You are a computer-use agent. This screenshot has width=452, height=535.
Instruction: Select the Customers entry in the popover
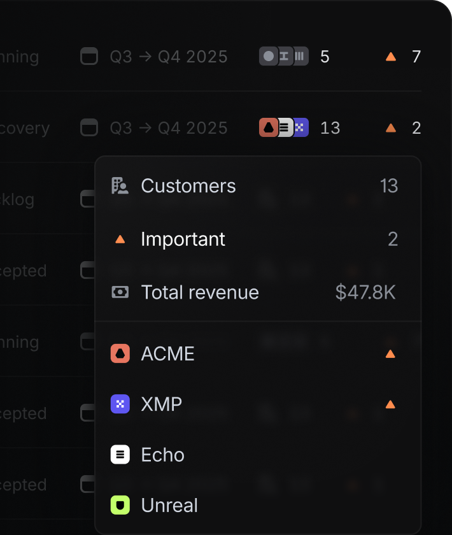pos(188,185)
